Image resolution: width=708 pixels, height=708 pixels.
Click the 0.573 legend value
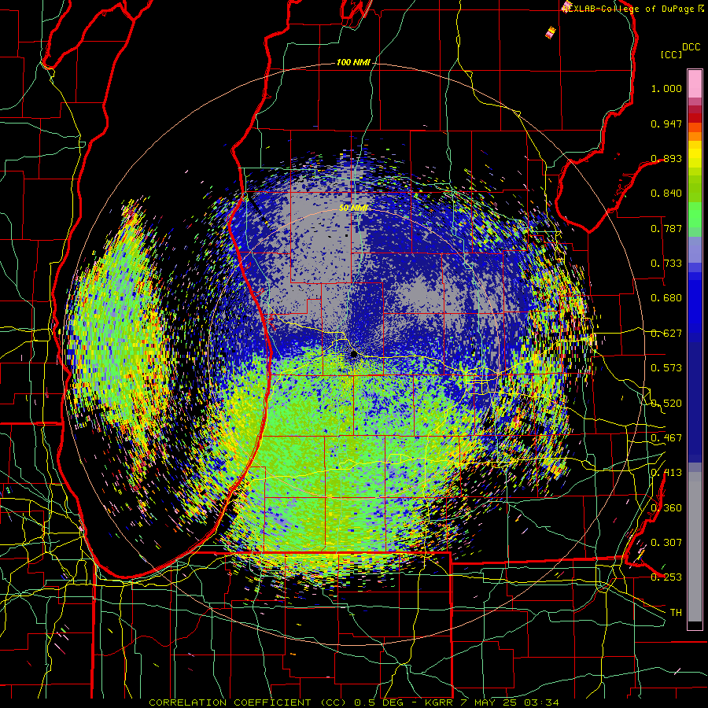(666, 368)
